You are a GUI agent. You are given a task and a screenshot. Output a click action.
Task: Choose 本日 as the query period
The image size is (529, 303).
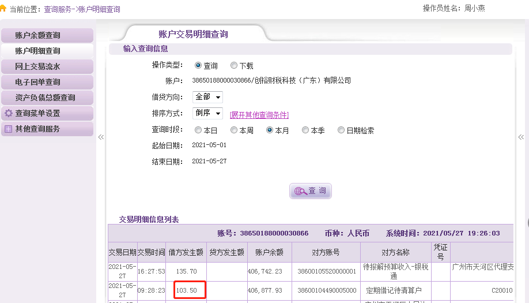[198, 130]
